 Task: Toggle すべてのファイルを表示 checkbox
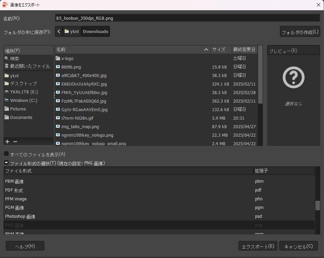point(6,154)
